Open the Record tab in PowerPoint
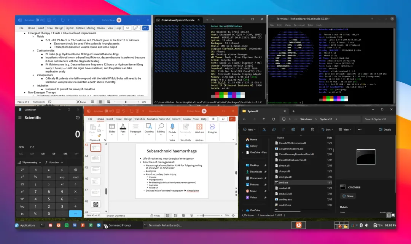 [x=176, y=119]
